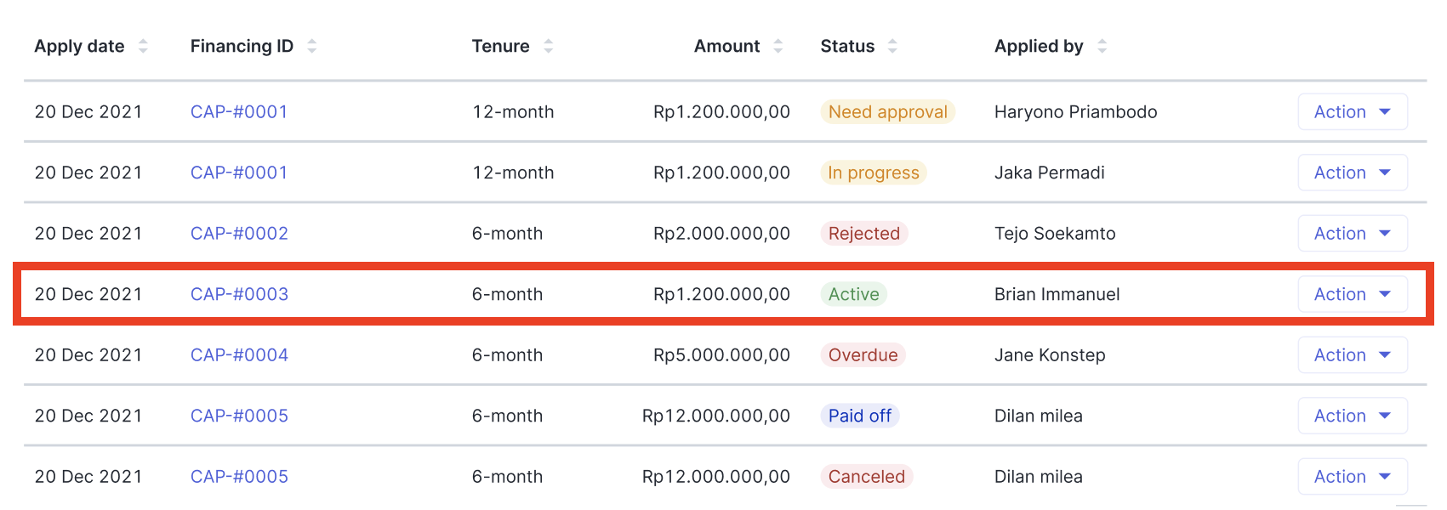Sort by Tenure column icon
1447x510 pixels.
[549, 46]
